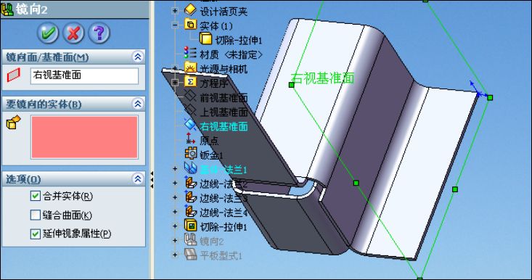Image resolution: width=532 pixels, height=280 pixels.
Task: Click the mirror face red plane icon
Action: (x=14, y=75)
